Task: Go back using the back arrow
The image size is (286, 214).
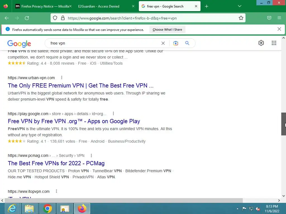Action: point(7,18)
